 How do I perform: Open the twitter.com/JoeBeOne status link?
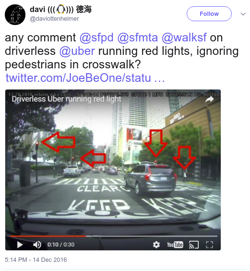(85, 78)
